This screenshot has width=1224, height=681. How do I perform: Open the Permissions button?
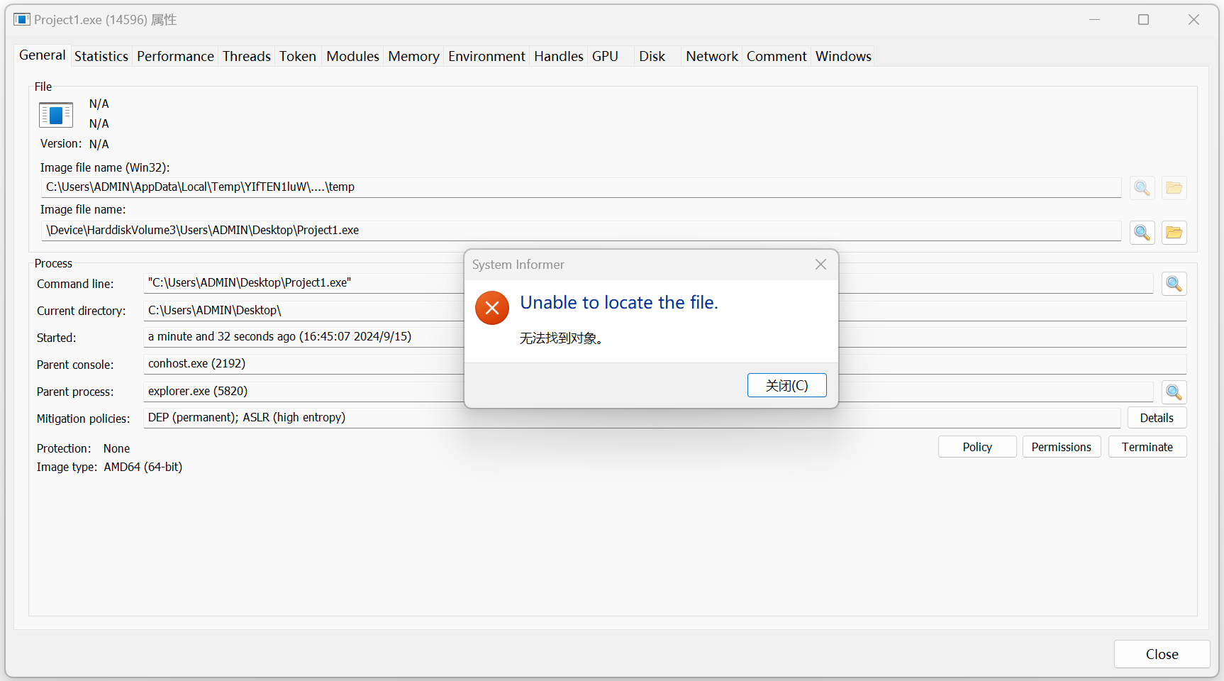(1061, 447)
